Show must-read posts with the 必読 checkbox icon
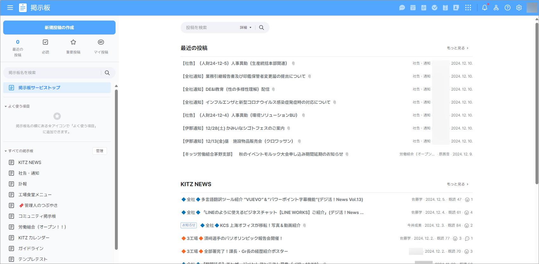Screen dimensions: 539x264 pos(45,46)
